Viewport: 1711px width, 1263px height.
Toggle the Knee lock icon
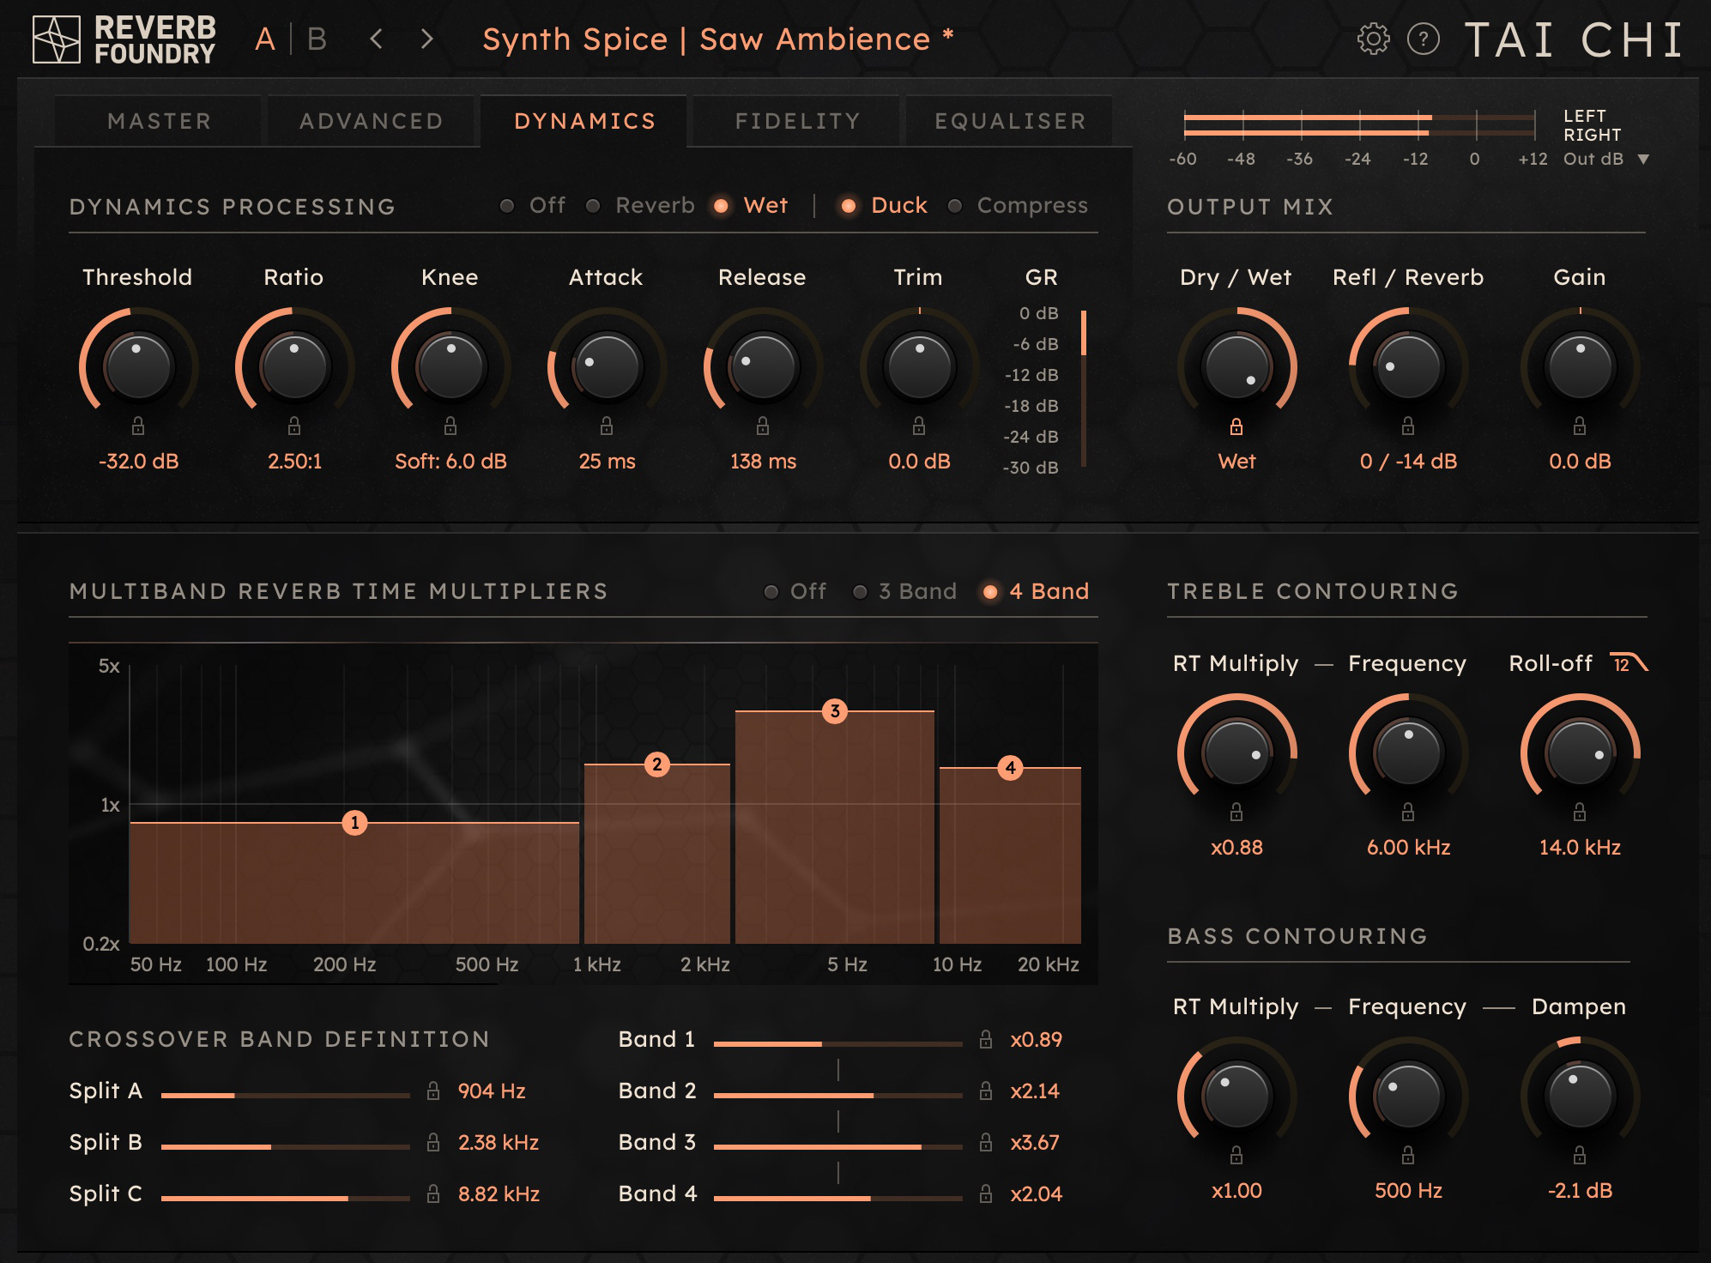click(x=450, y=426)
